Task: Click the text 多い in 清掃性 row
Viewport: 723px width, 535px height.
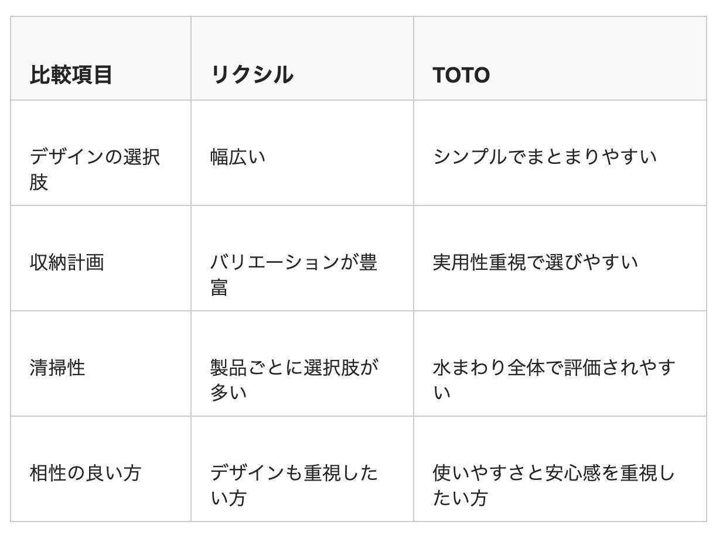Action: [229, 392]
